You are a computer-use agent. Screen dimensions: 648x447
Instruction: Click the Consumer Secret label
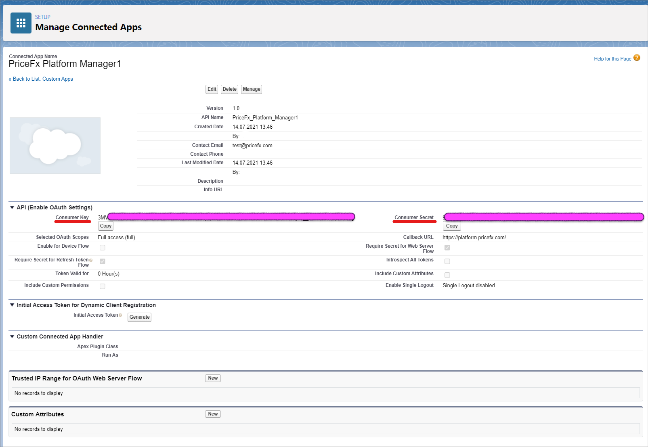tap(414, 217)
